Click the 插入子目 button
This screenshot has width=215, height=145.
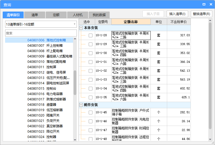pos(153,14)
